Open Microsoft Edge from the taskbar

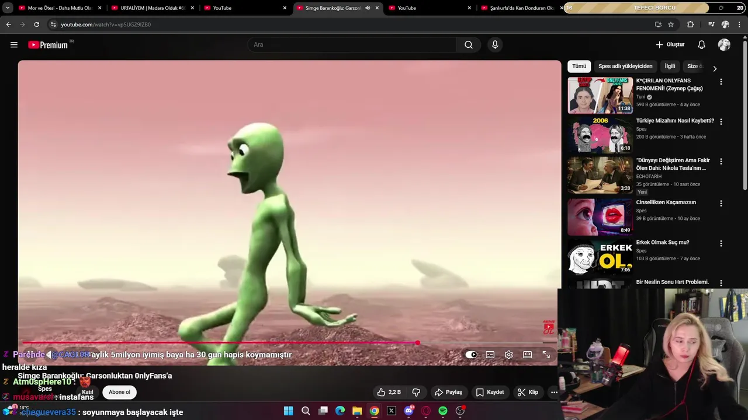coord(340,411)
